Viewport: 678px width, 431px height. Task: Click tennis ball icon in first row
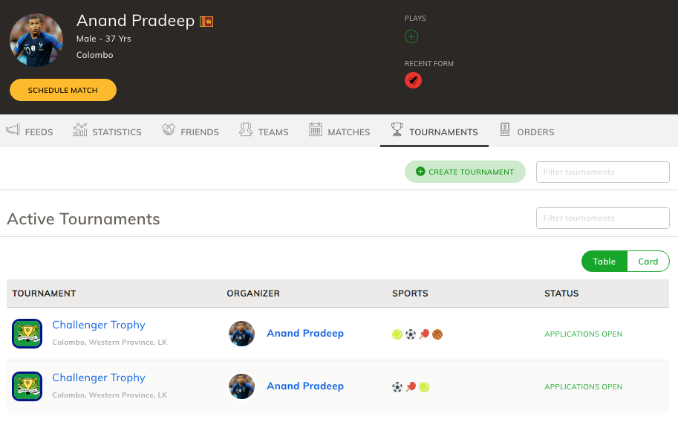tap(397, 334)
